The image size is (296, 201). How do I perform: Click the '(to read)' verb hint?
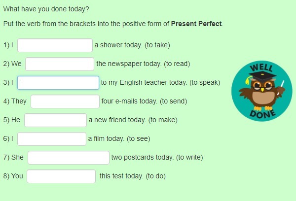(x=177, y=64)
